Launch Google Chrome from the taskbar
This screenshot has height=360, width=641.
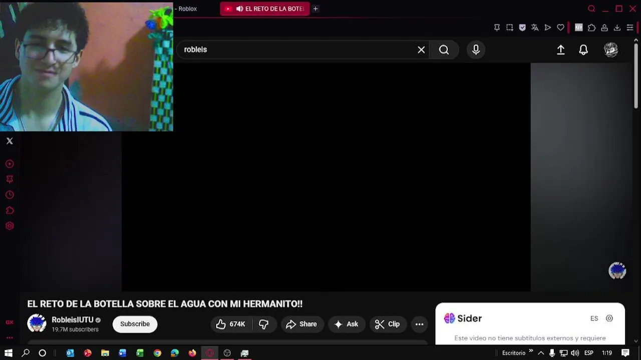157,353
